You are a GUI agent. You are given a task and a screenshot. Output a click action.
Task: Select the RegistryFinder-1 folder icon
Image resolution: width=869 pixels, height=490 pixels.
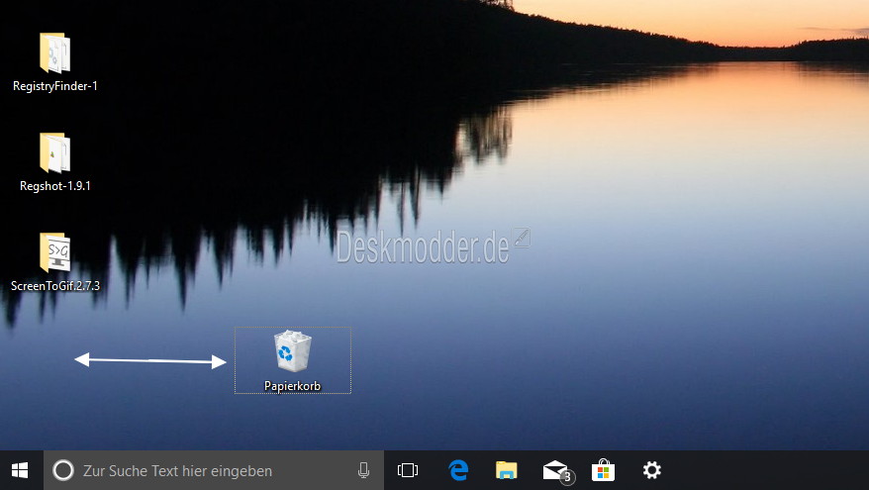click(54, 53)
